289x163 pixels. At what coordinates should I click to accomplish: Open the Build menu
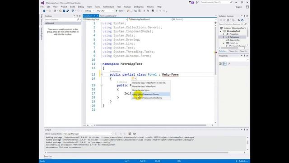(72, 7)
